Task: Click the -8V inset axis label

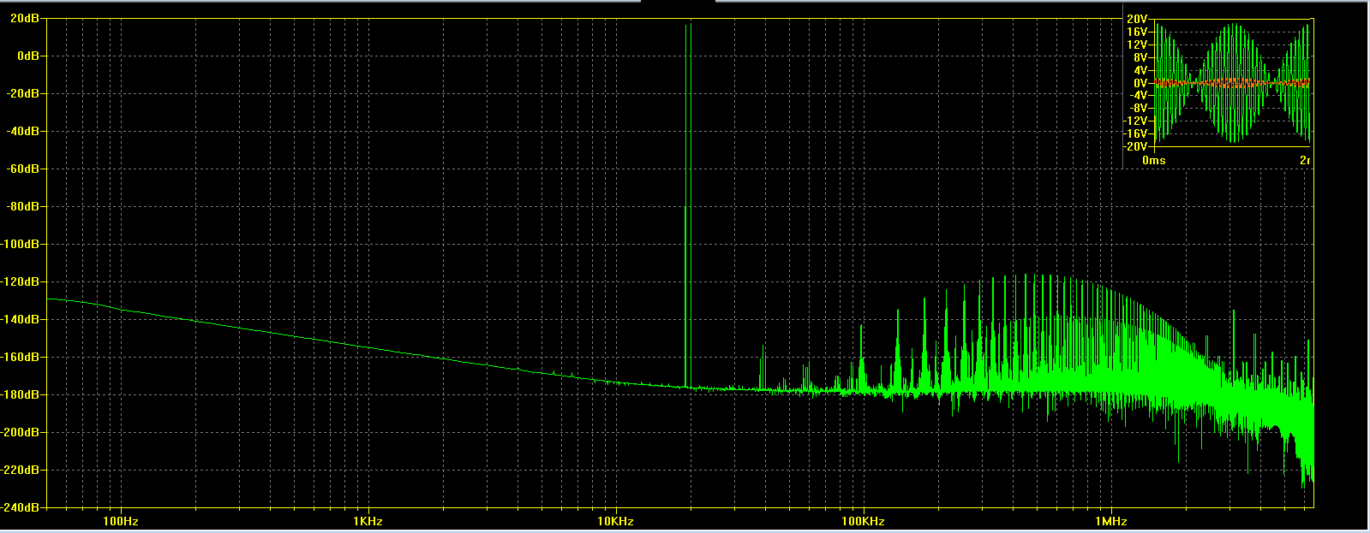Action: (x=1139, y=109)
